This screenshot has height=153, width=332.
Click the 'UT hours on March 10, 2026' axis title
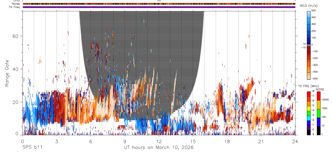coord(159,148)
